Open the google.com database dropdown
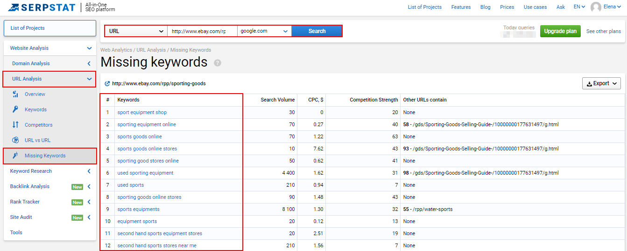 point(265,31)
